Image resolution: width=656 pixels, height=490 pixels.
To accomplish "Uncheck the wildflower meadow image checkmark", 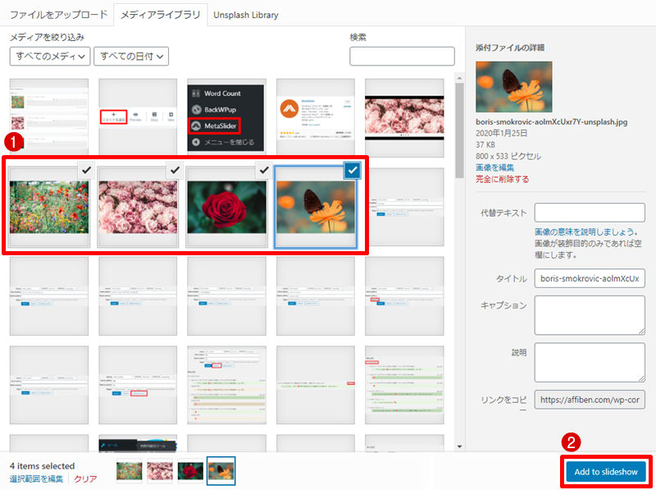I will (x=85, y=170).
